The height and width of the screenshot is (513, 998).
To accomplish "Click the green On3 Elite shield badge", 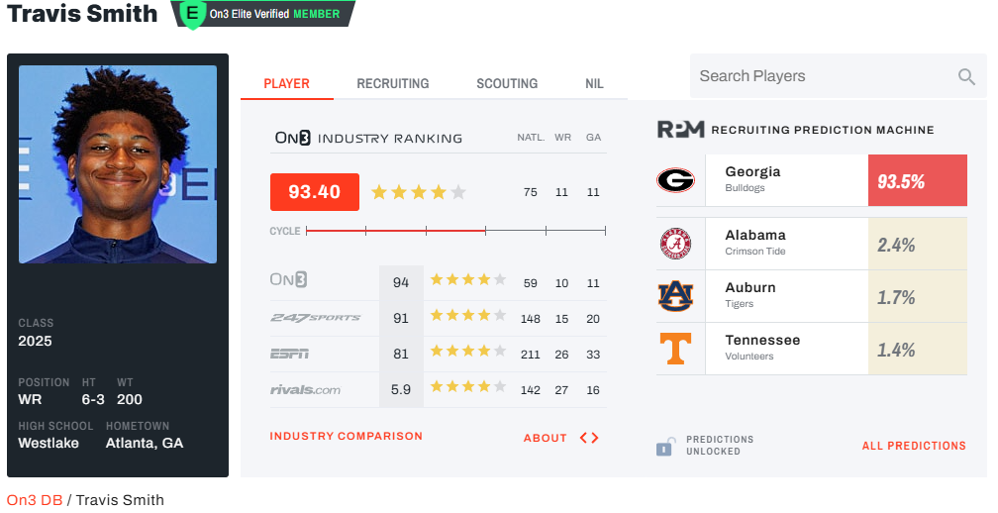I will 189,14.
